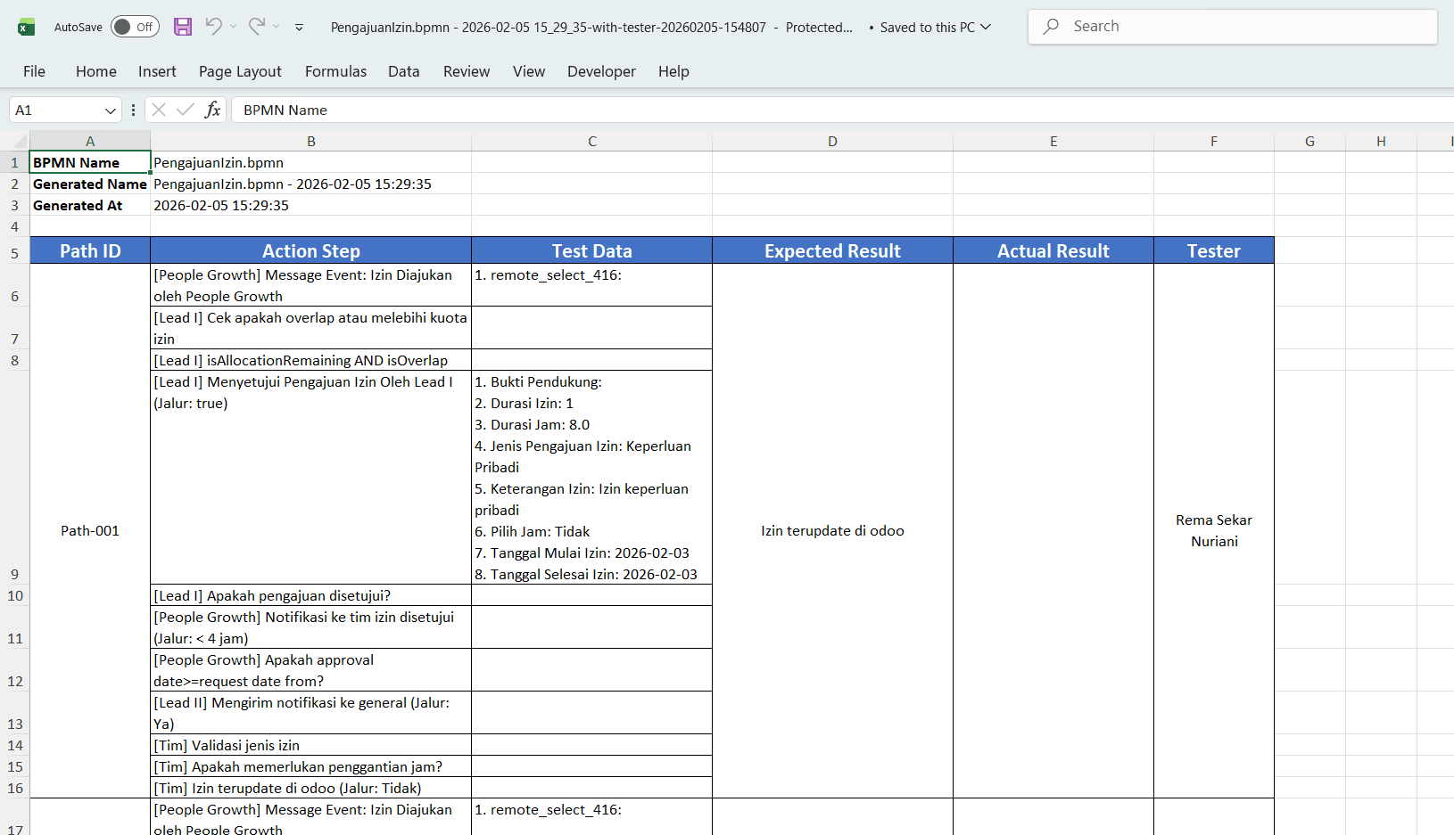Switch to the Developer tab
Screen dimensions: 1454x835
[x=601, y=71]
